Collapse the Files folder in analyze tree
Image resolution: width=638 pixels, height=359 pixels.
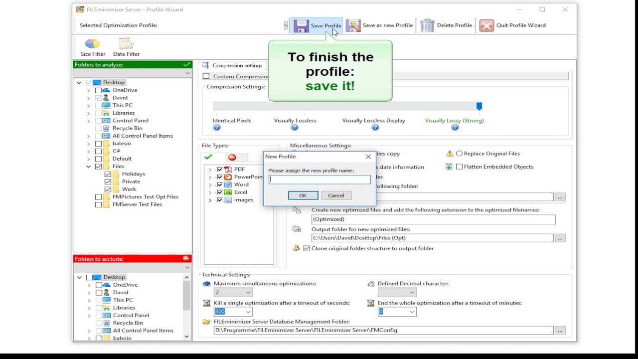(x=89, y=167)
